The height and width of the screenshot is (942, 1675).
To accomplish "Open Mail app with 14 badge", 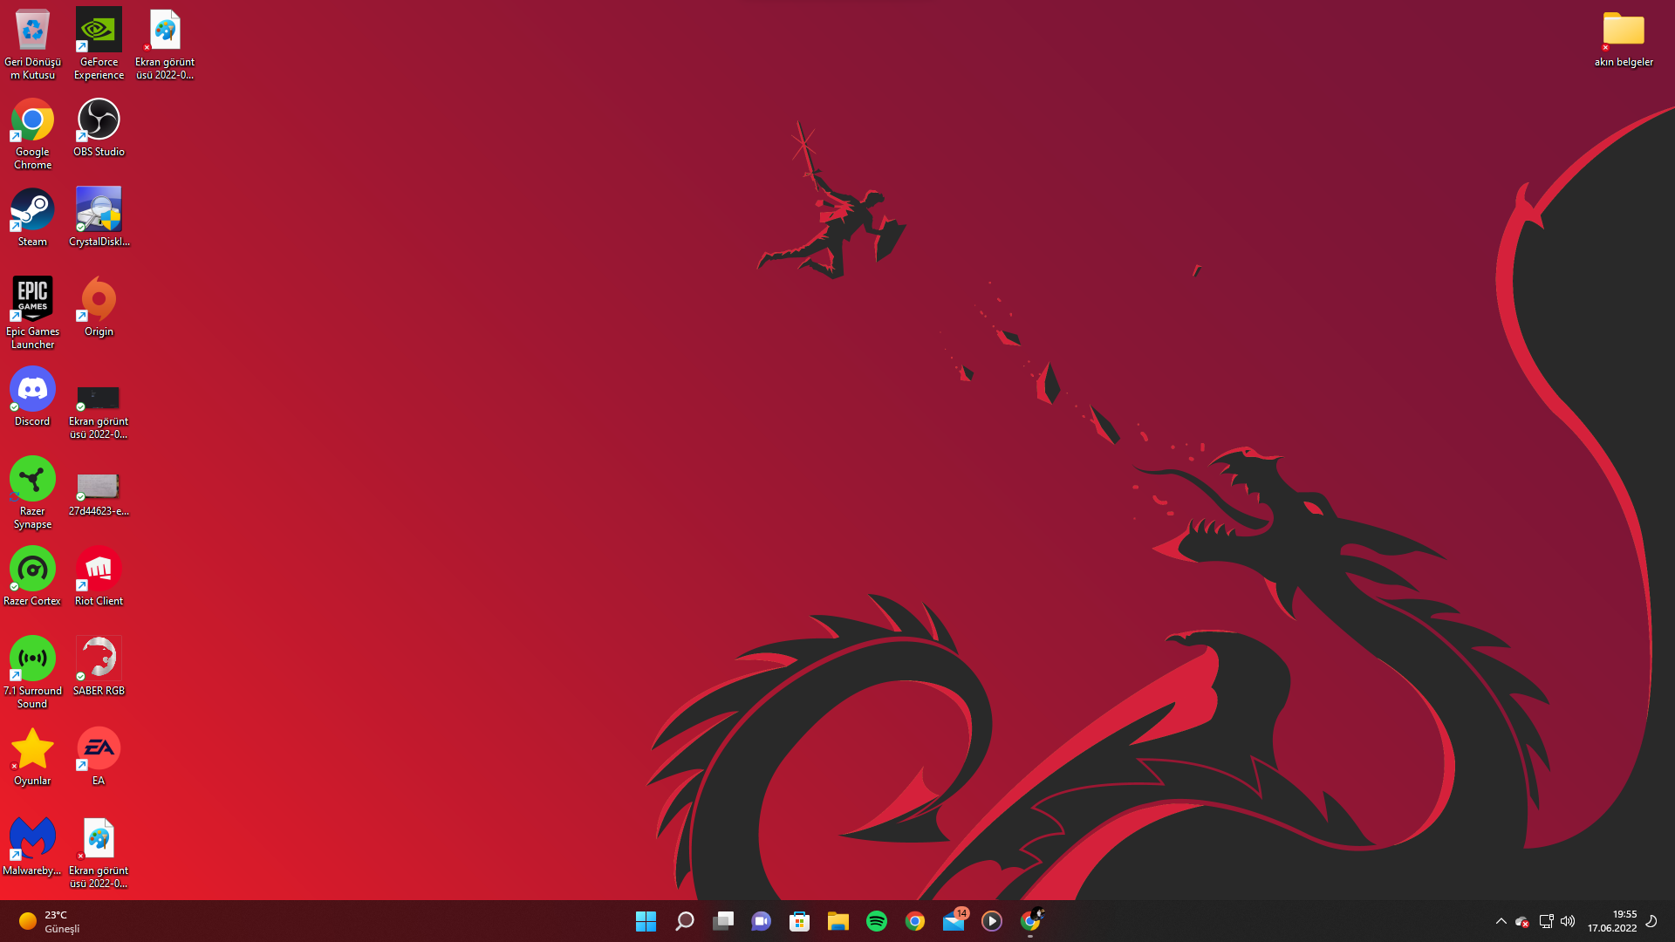I will pos(954,921).
